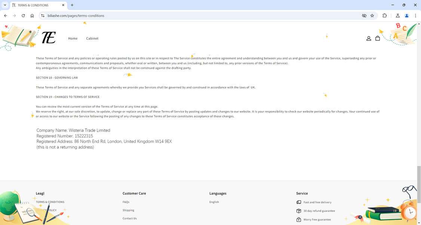
Task: Select the TERMS & CONDITIONS browser tab
Action: 39,5
